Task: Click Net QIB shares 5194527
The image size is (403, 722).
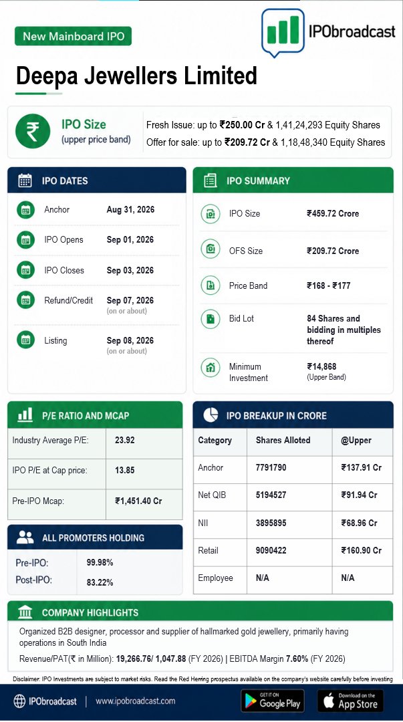Action: click(x=271, y=495)
